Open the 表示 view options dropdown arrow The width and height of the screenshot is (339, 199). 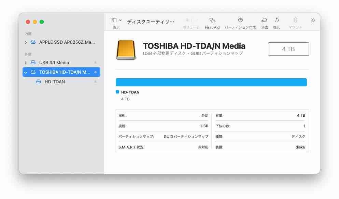click(121, 20)
